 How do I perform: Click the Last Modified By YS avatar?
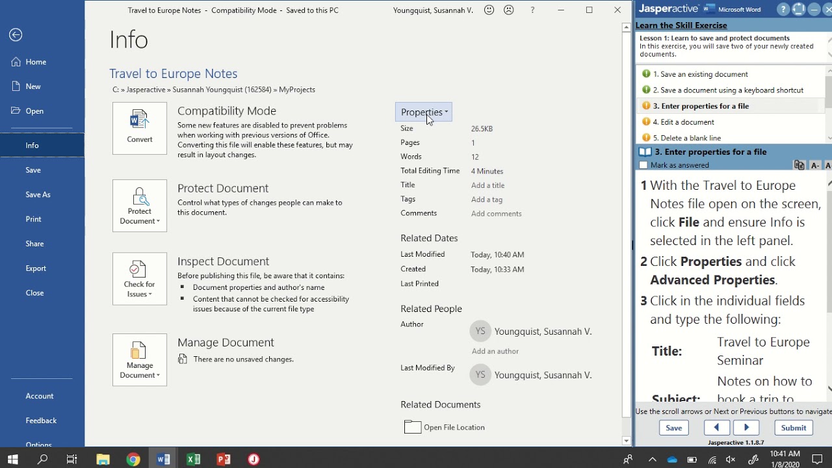coord(480,375)
